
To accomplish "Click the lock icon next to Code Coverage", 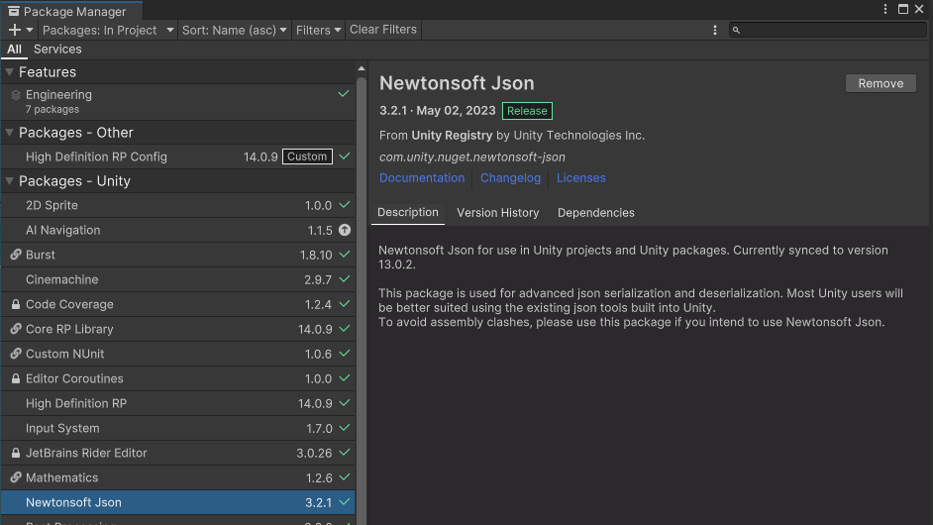I will 16,304.
